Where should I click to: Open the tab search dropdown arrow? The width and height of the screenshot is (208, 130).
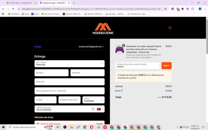click(x=3, y=3)
